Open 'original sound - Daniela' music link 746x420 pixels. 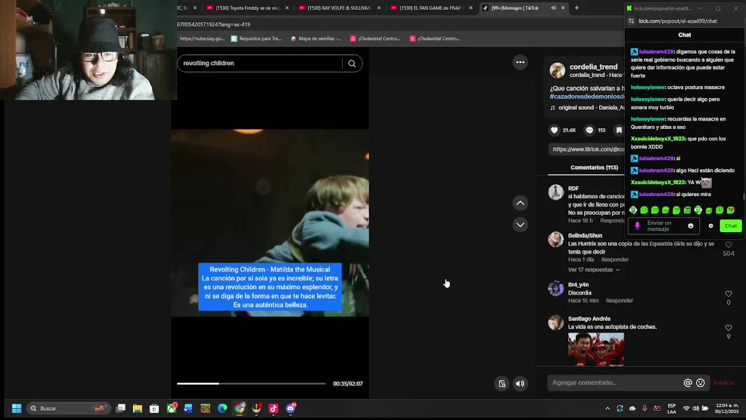[587, 107]
